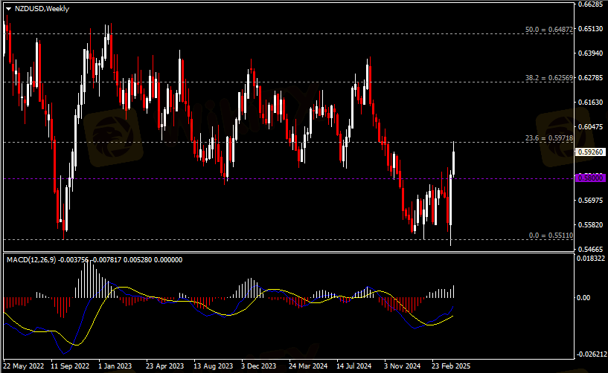The image size is (608, 373).
Task: Click the 0.60475 price axis value
Action: coord(591,126)
